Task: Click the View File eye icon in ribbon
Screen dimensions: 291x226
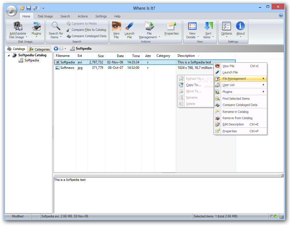Action: tap(116, 26)
